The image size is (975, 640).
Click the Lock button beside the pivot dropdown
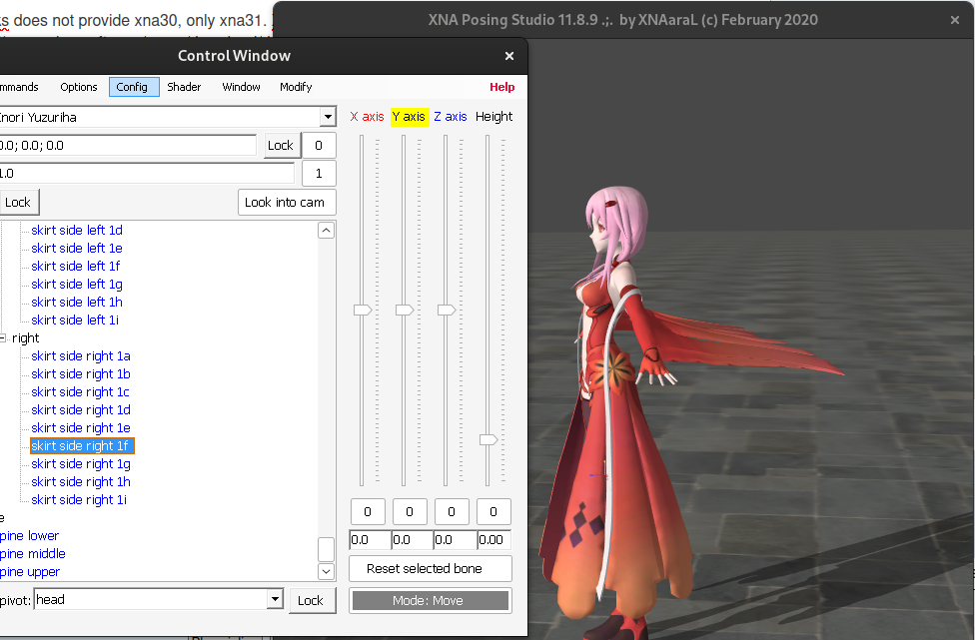coord(312,600)
